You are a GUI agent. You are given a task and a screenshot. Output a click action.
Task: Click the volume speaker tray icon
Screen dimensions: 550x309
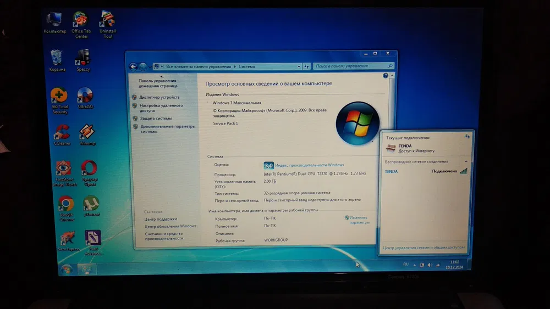[x=430, y=265]
